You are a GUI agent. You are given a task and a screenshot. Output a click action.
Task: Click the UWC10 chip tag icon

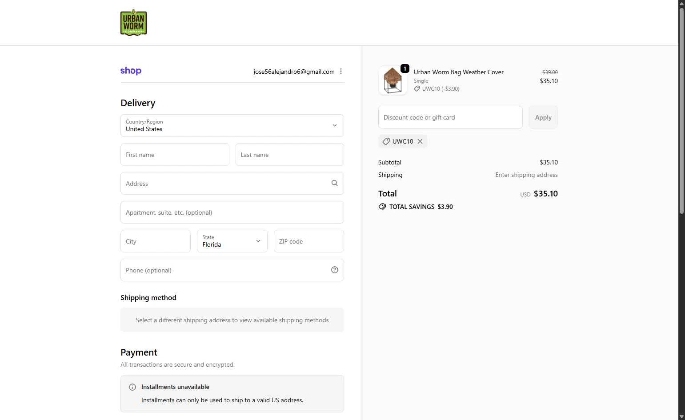point(386,141)
